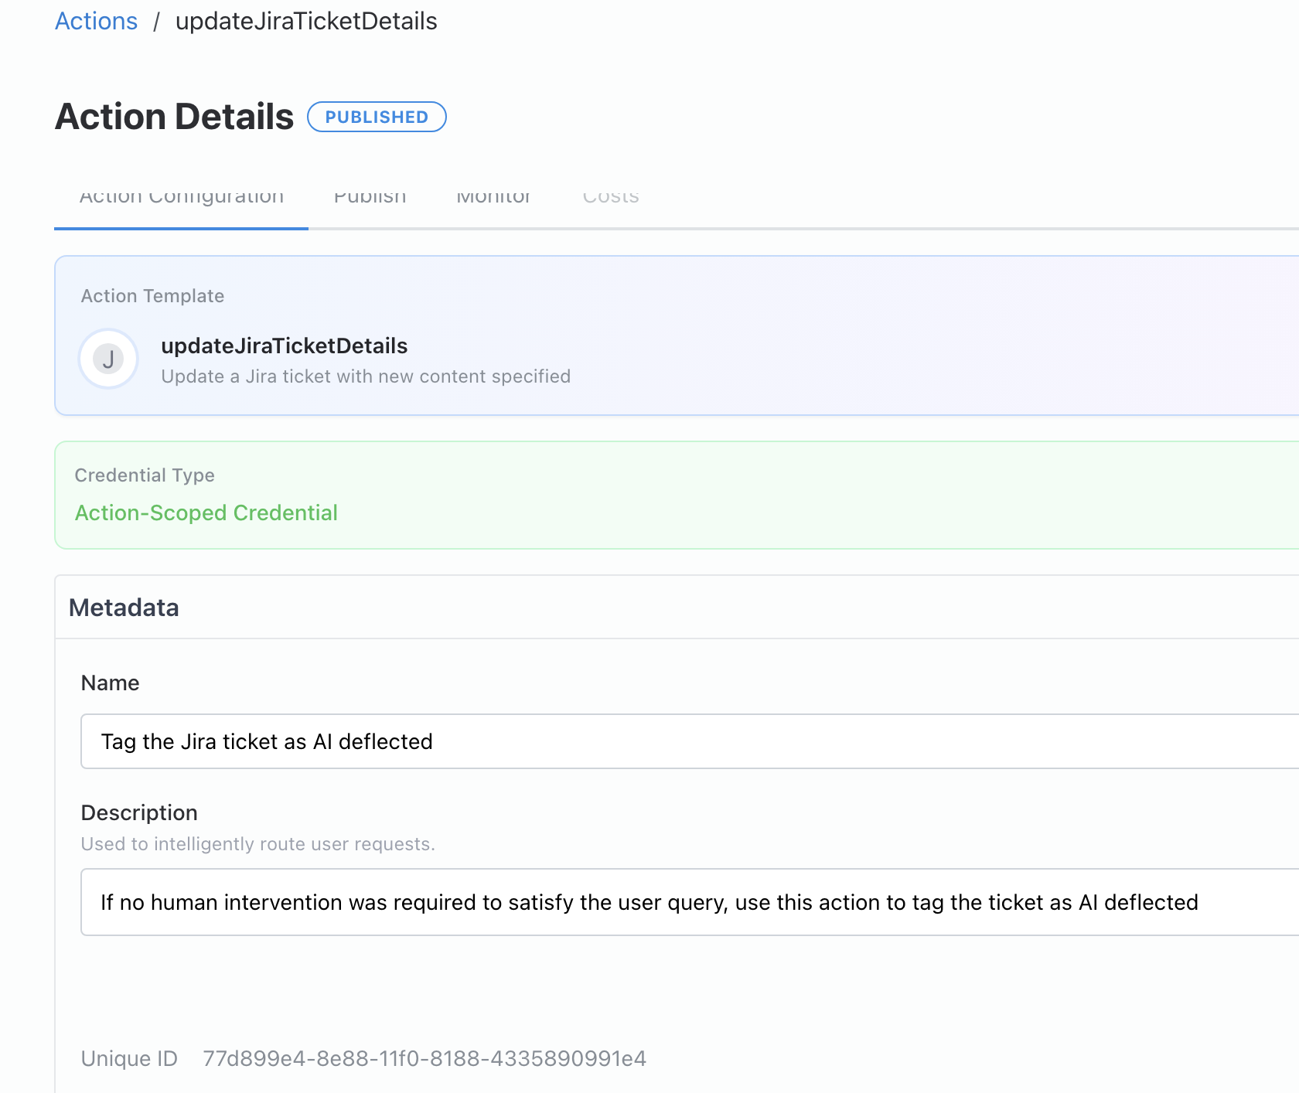
Task: Select the Description text box
Action: [541, 901]
